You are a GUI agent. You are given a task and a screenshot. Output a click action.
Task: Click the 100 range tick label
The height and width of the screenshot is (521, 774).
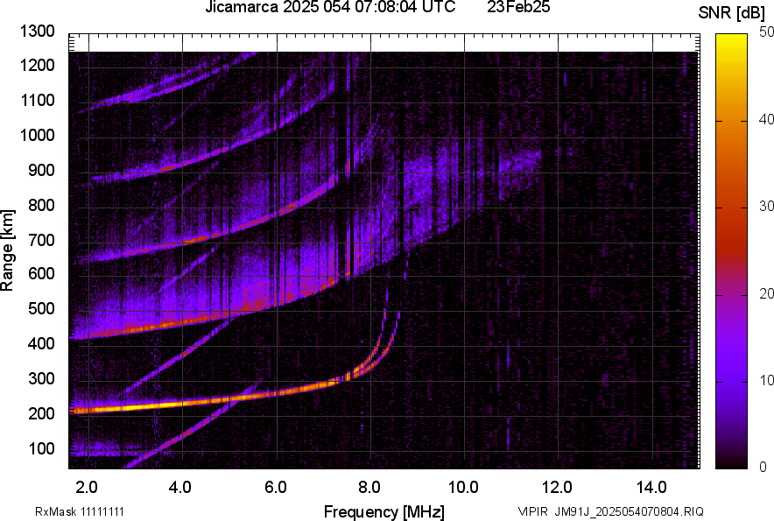point(41,449)
